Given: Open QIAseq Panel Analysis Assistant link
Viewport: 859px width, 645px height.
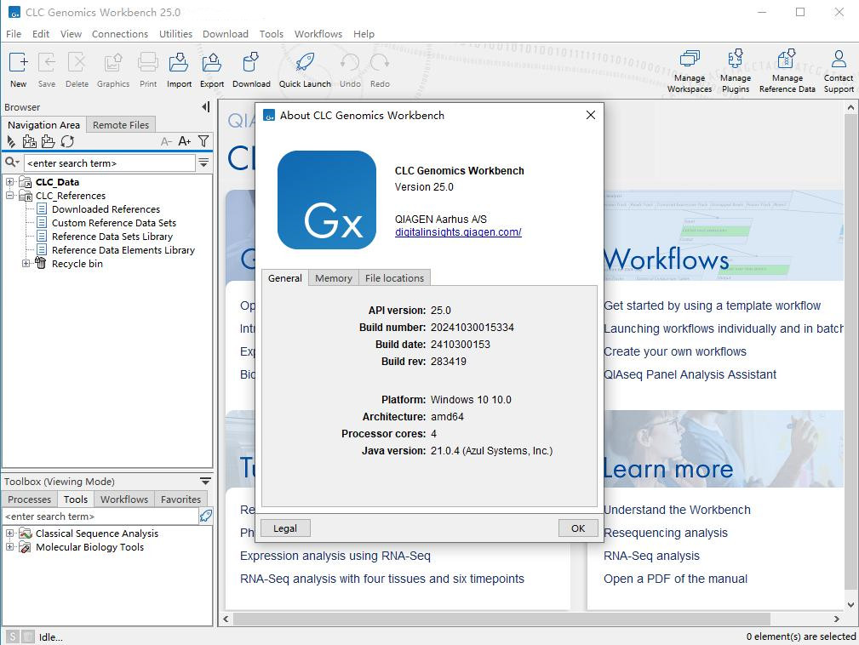Looking at the screenshot, I should click(690, 374).
